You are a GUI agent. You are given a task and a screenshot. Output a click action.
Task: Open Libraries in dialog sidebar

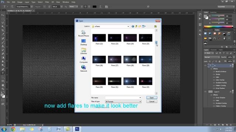(84, 51)
